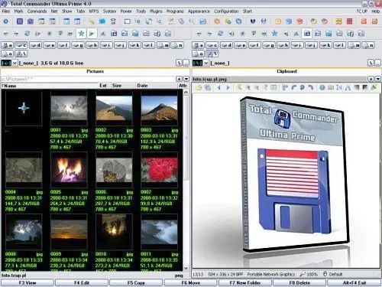Open the Plugins menu
382x287 pixels.
(x=156, y=11)
